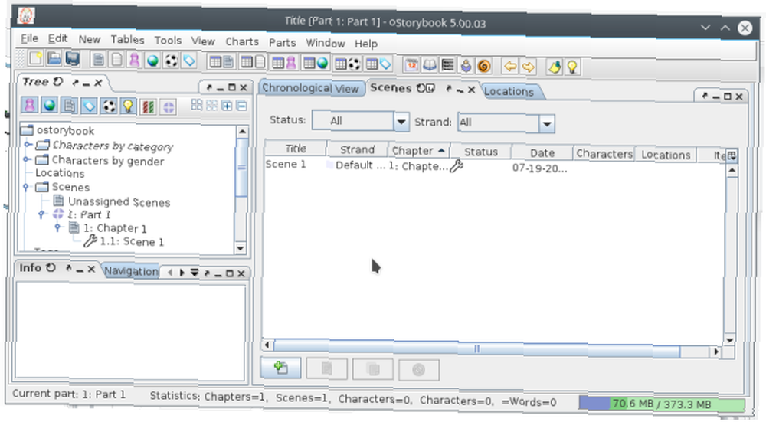Click the open file folder toolbar icon
The height and width of the screenshot is (422, 766).
(54, 59)
